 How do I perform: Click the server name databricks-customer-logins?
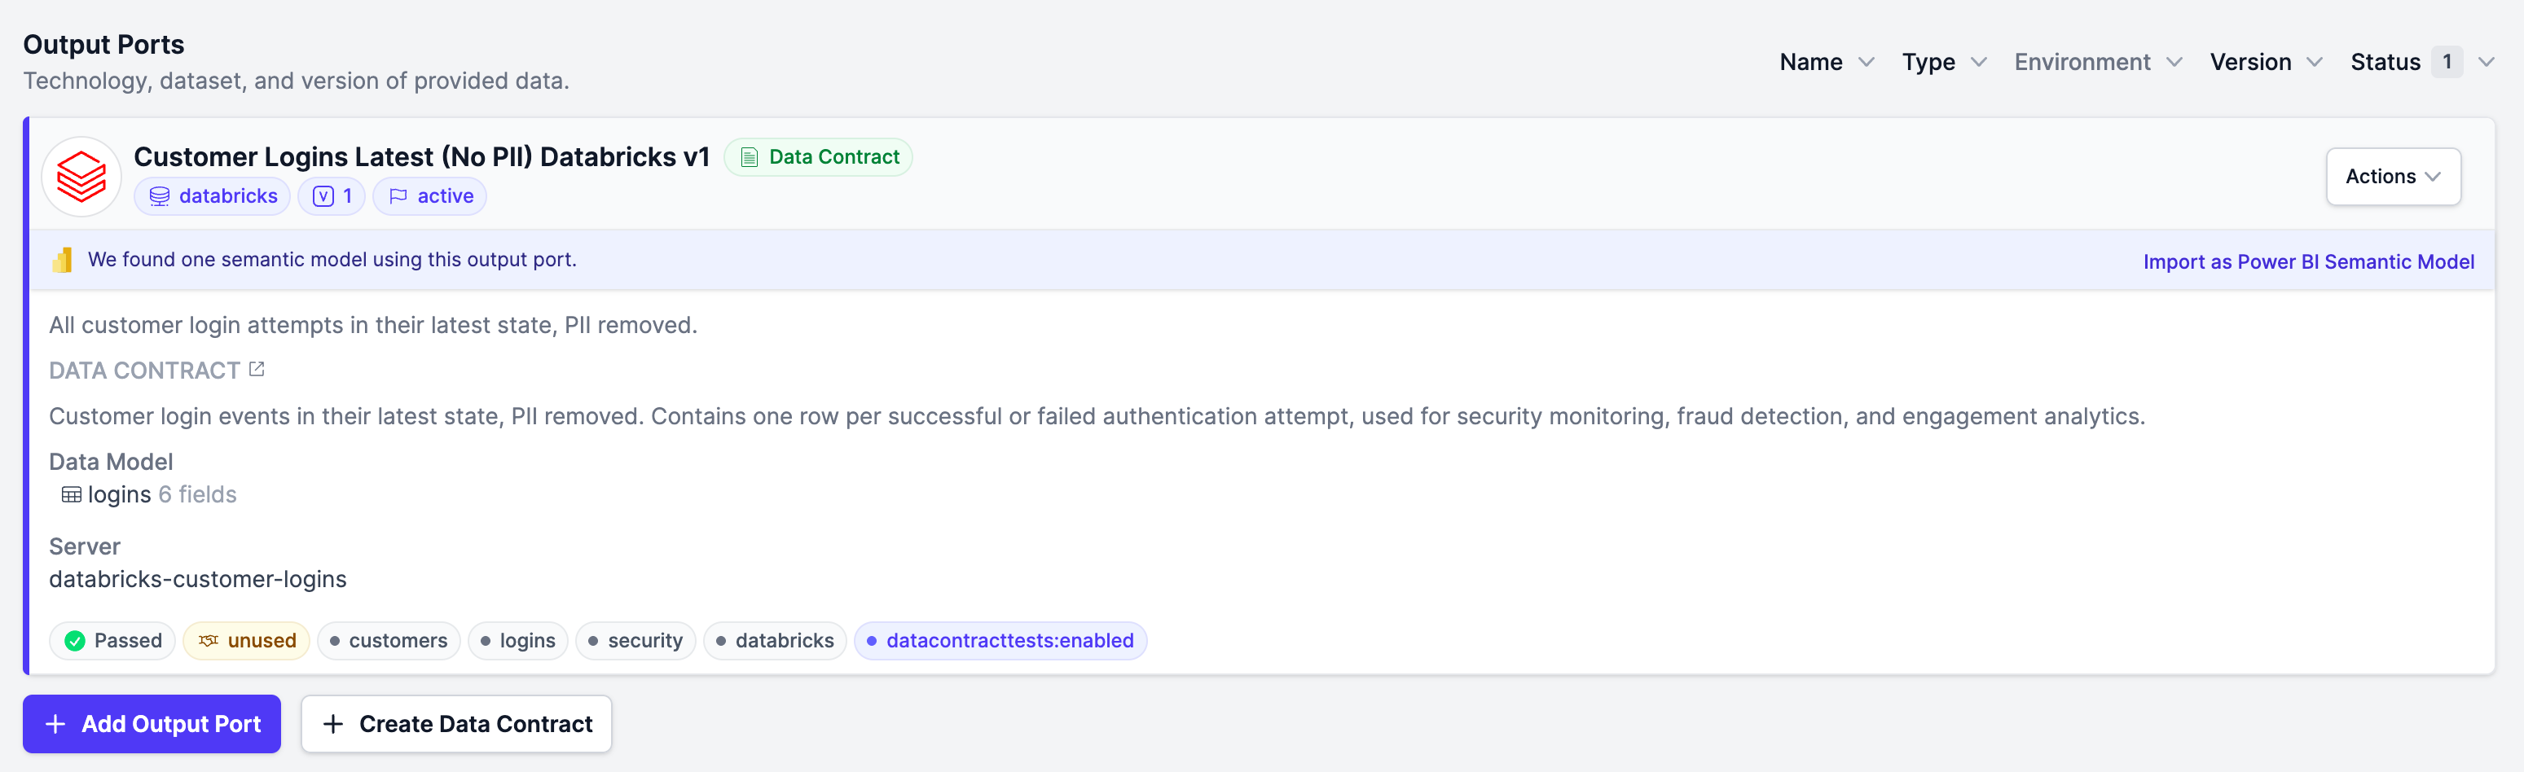[198, 579]
